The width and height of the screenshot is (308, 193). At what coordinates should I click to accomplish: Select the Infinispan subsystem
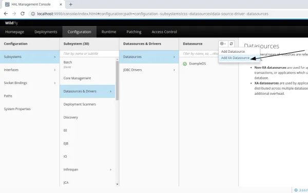pyautogui.click(x=87, y=169)
